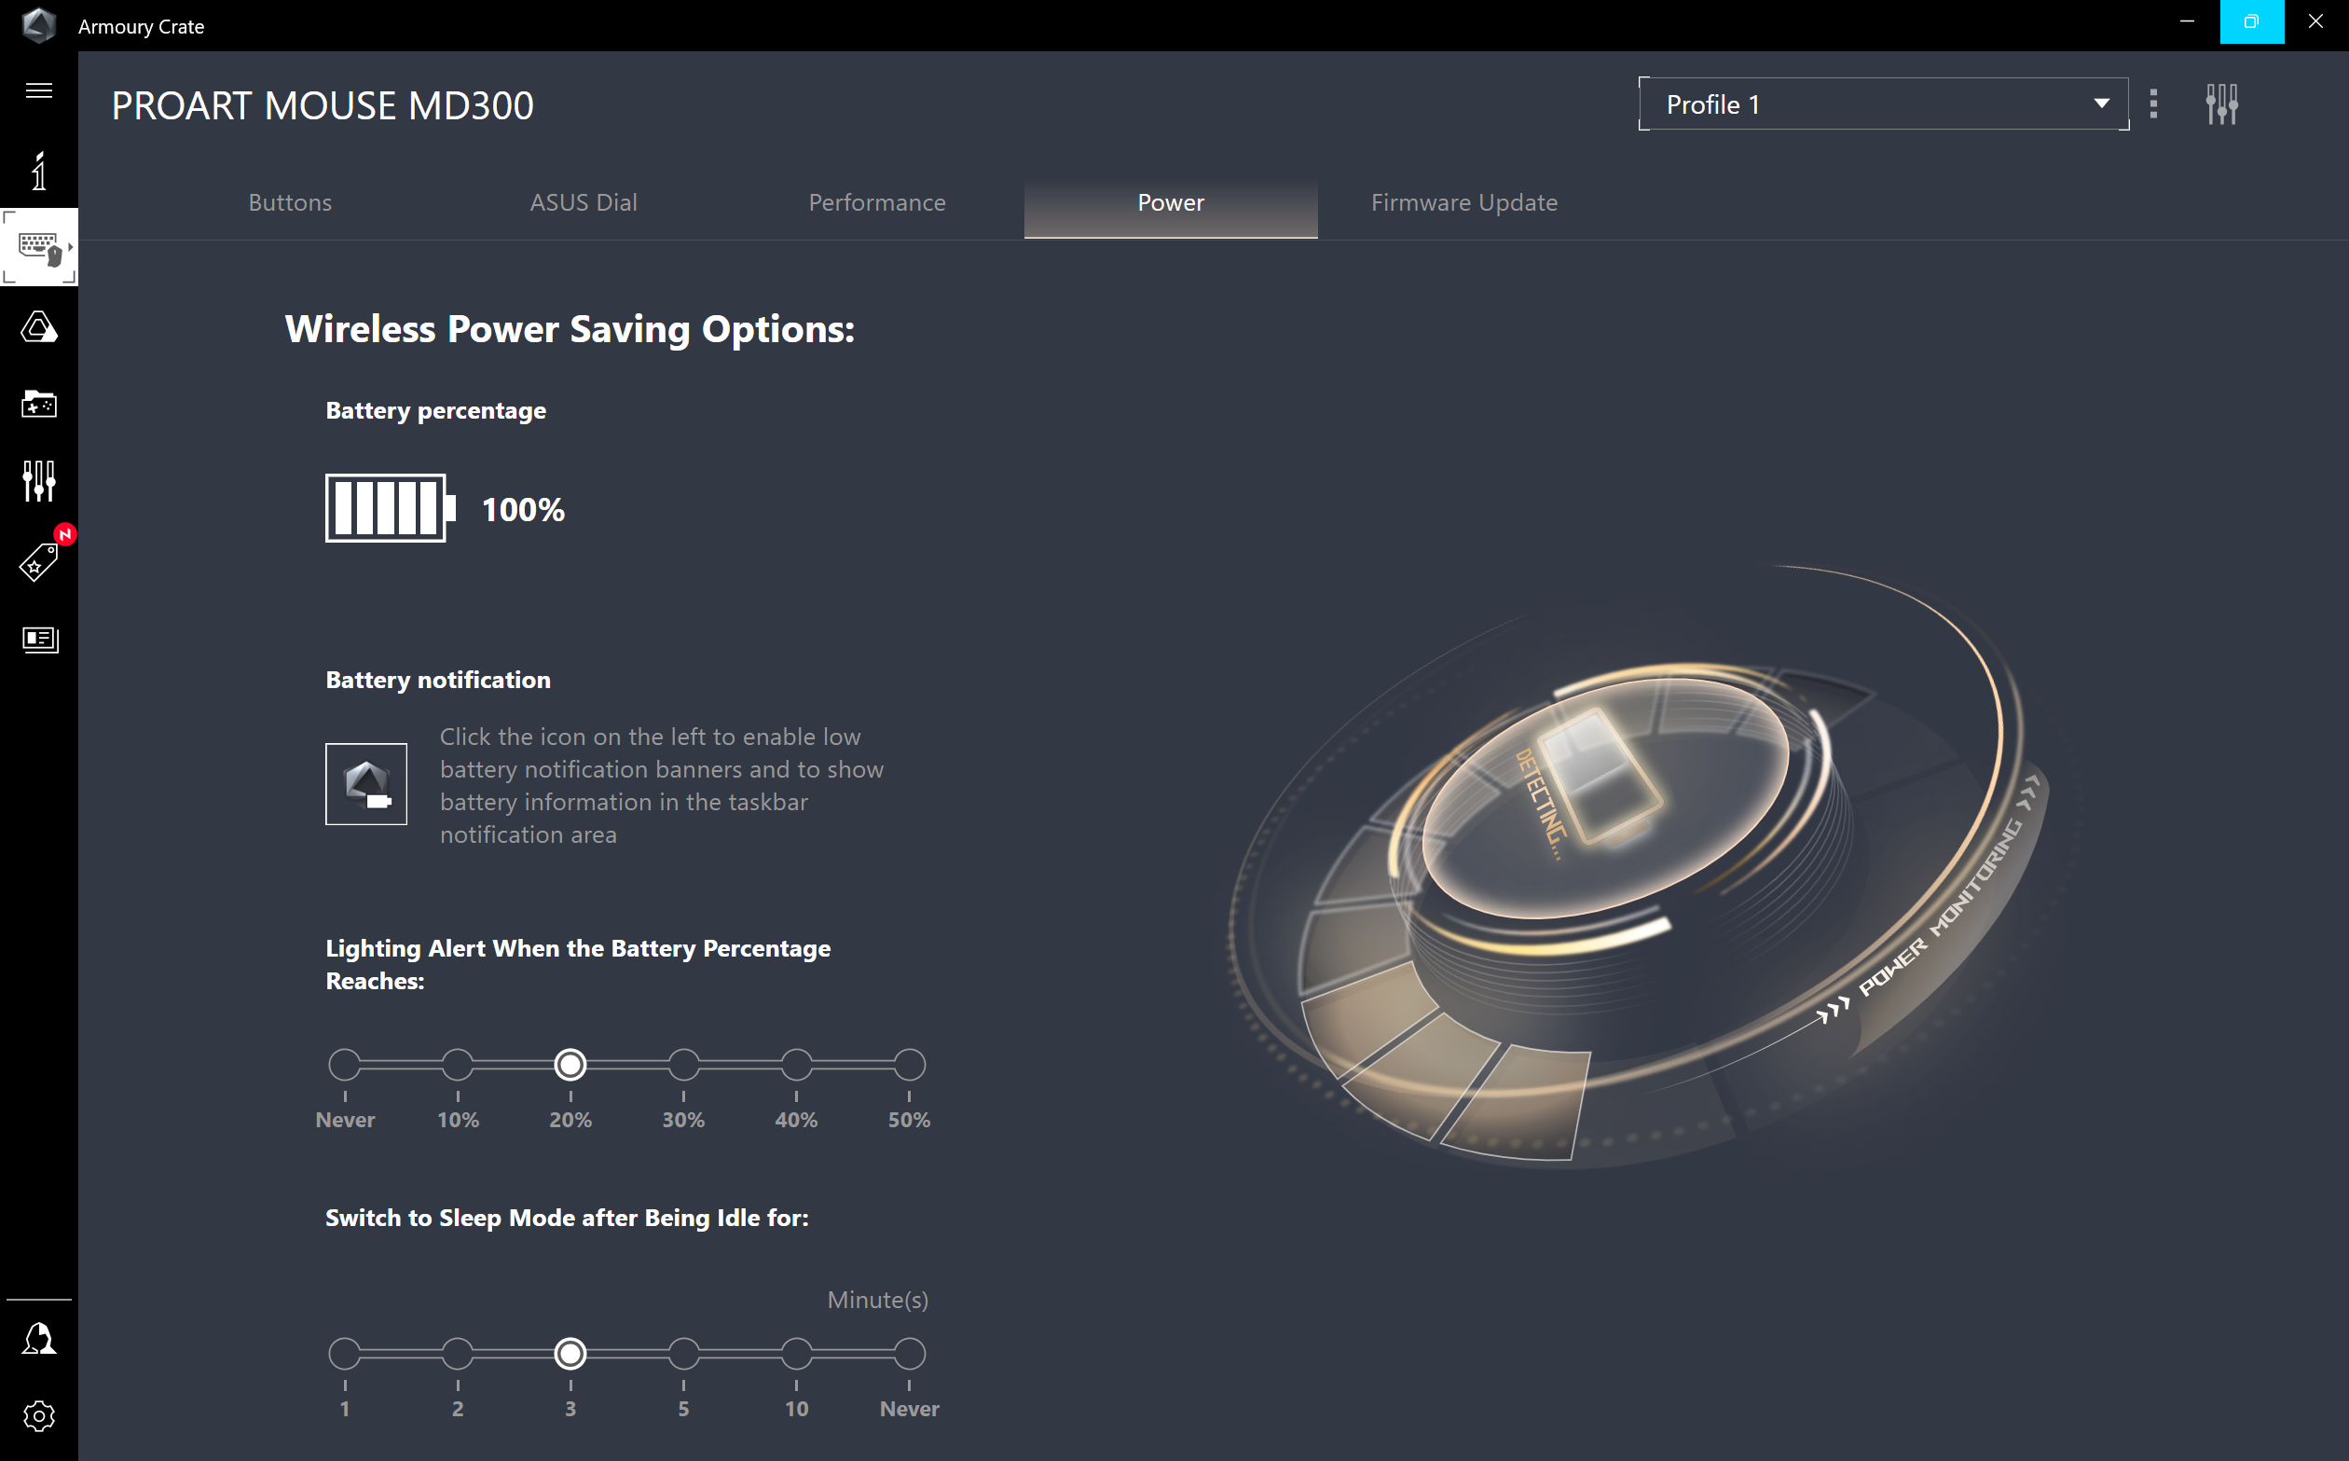The width and height of the screenshot is (2349, 1461).
Task: Switch to the Performance tab
Action: [877, 203]
